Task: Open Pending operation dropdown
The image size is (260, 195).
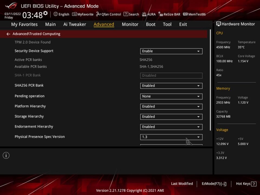Action: [171, 96]
